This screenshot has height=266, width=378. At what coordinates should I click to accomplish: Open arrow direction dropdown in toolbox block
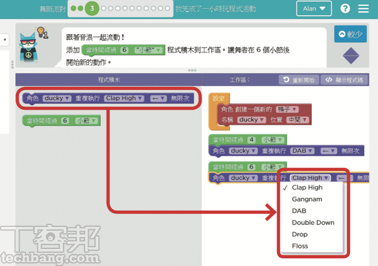point(158,98)
